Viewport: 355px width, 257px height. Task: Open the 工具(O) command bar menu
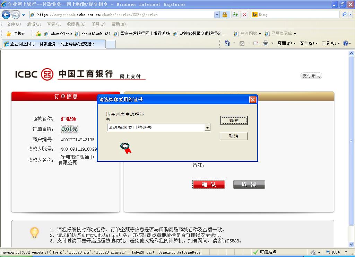click(331, 43)
